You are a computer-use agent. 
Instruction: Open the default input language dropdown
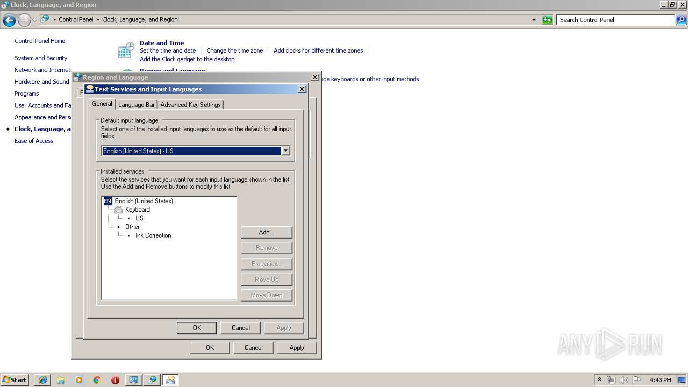286,151
